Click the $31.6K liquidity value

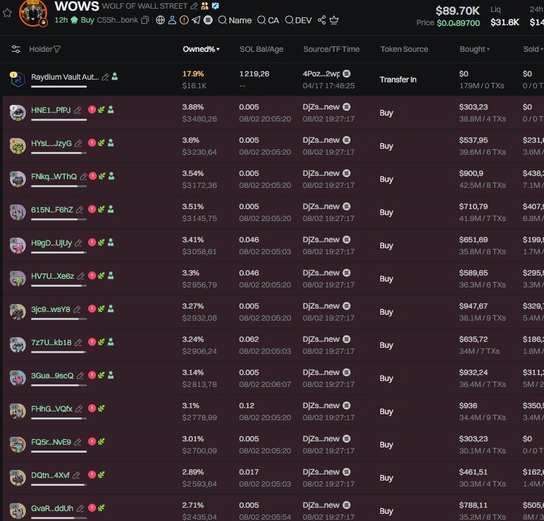505,23
